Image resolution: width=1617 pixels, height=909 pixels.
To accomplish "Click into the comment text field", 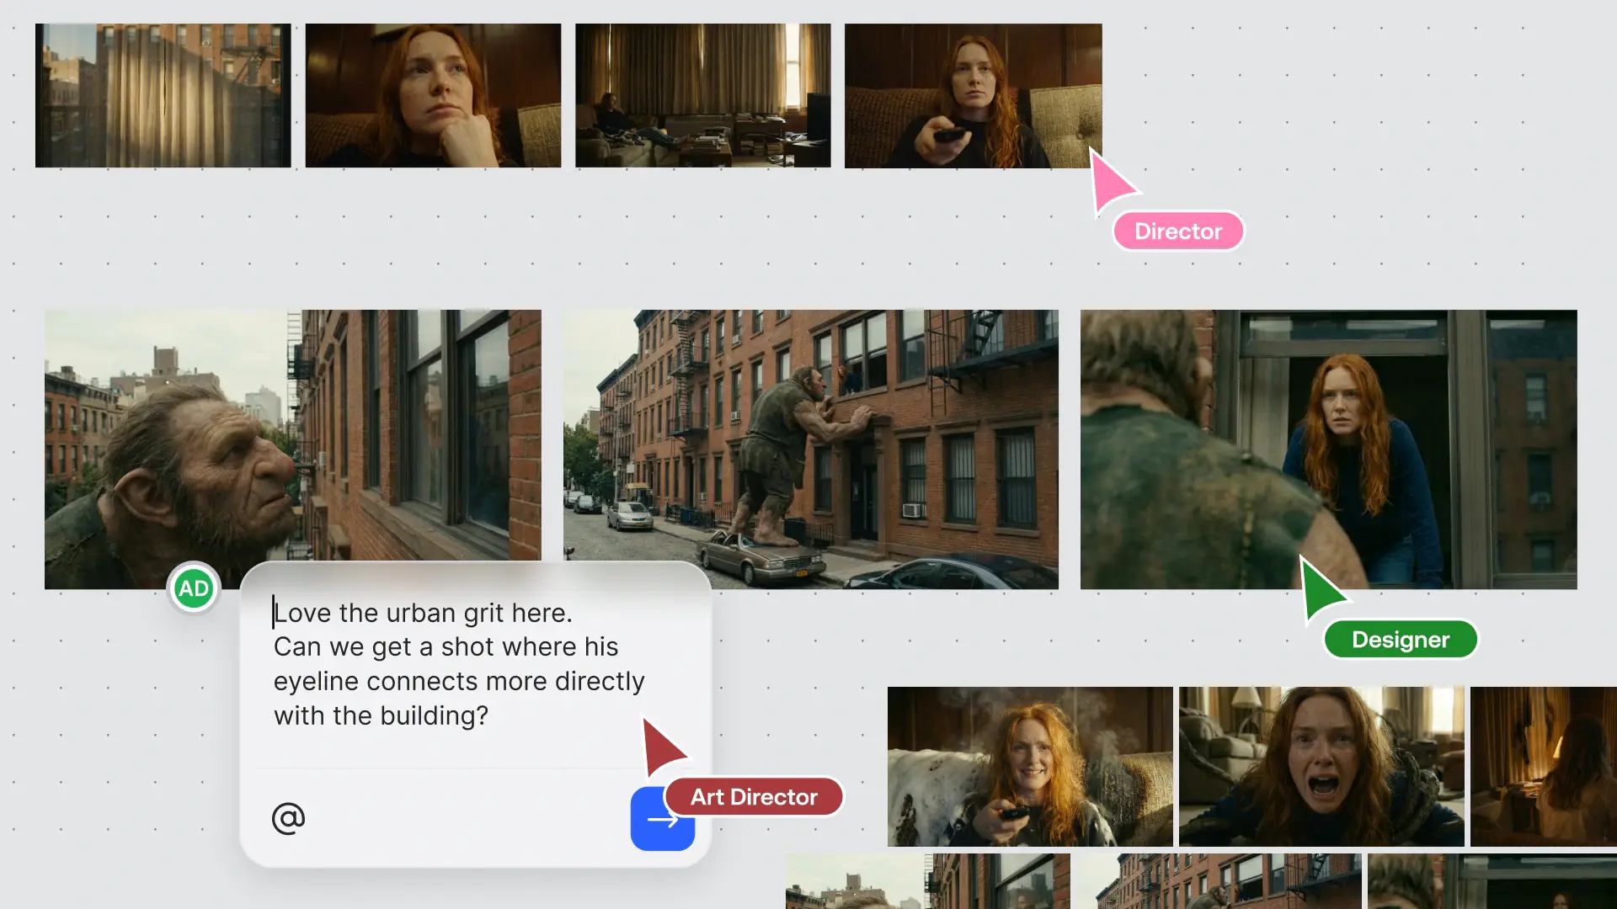I will 458,664.
